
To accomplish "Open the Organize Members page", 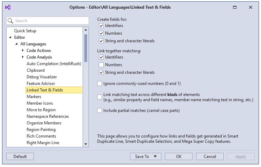I will 44,123.
